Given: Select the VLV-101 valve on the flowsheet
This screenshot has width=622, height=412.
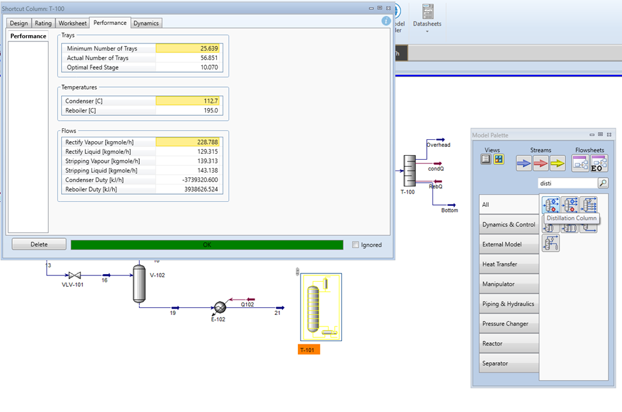Looking at the screenshot, I should point(75,275).
